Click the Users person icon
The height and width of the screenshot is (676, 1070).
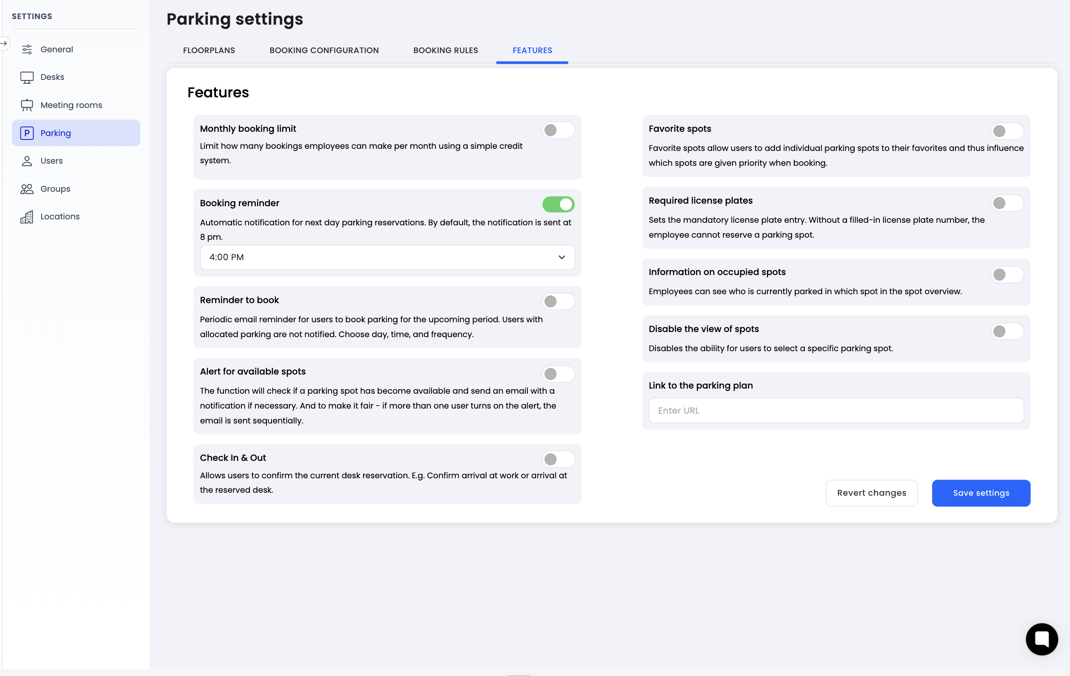coord(27,161)
